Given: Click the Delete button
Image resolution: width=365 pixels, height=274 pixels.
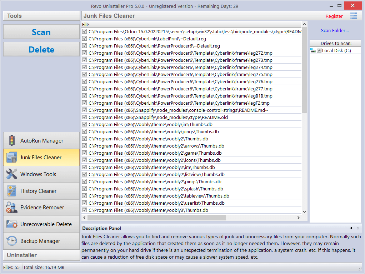Looking at the screenshot, I should (x=41, y=49).
